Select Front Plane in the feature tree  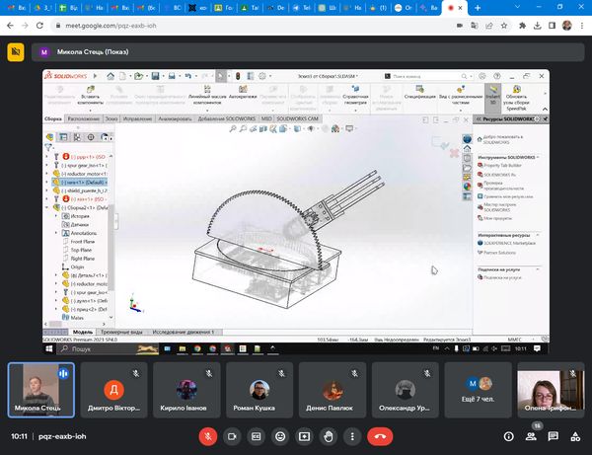pos(83,242)
